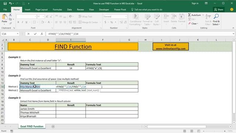236x133 pixels.
Task: Click the Paste clipboard icon
Action: point(4,17)
